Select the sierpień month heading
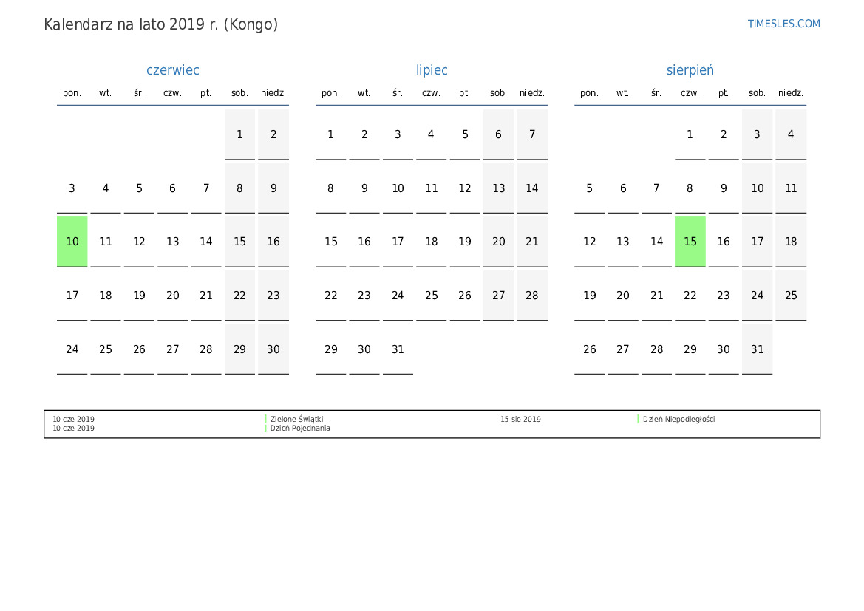Image resolution: width=864 pixels, height=611 pixels. click(x=690, y=70)
